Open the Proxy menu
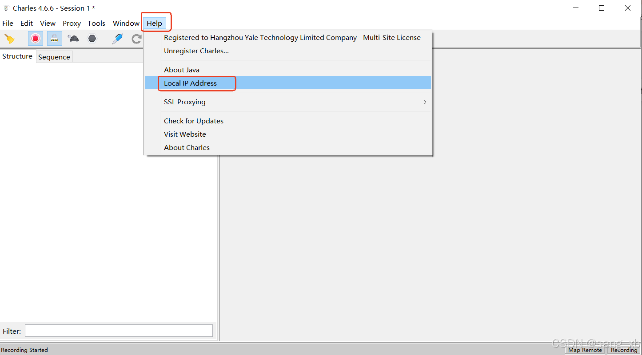This screenshot has width=642, height=355. click(72, 23)
